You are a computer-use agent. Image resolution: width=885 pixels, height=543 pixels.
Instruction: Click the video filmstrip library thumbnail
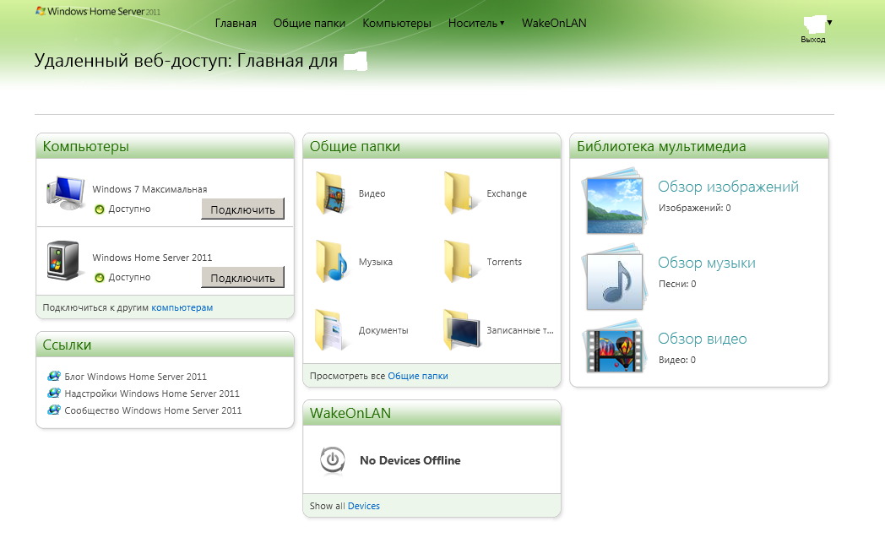coord(614,347)
